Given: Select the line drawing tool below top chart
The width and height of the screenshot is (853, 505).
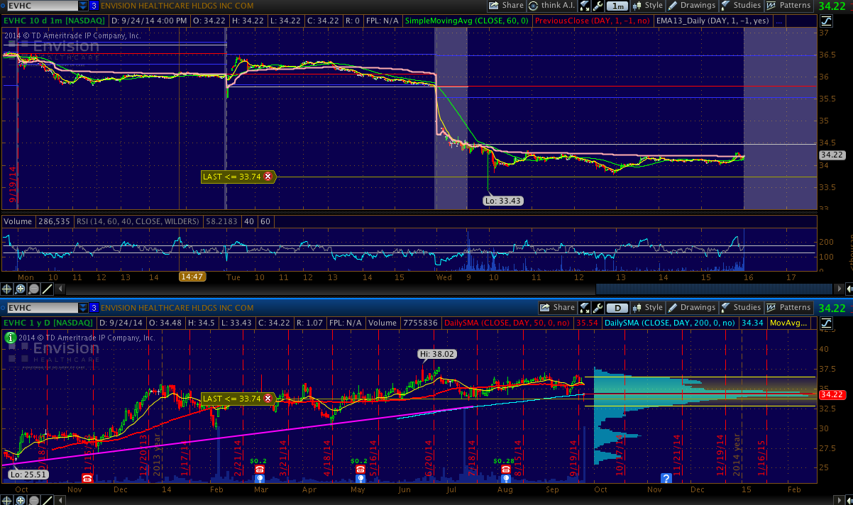Looking at the screenshot, I should click(47, 289).
